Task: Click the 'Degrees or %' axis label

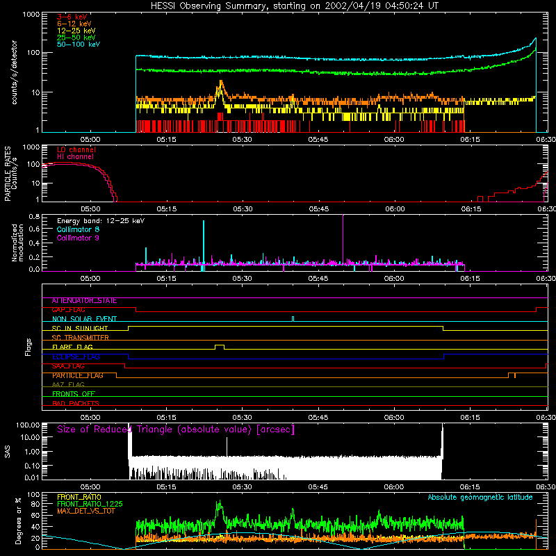Action: point(18,521)
